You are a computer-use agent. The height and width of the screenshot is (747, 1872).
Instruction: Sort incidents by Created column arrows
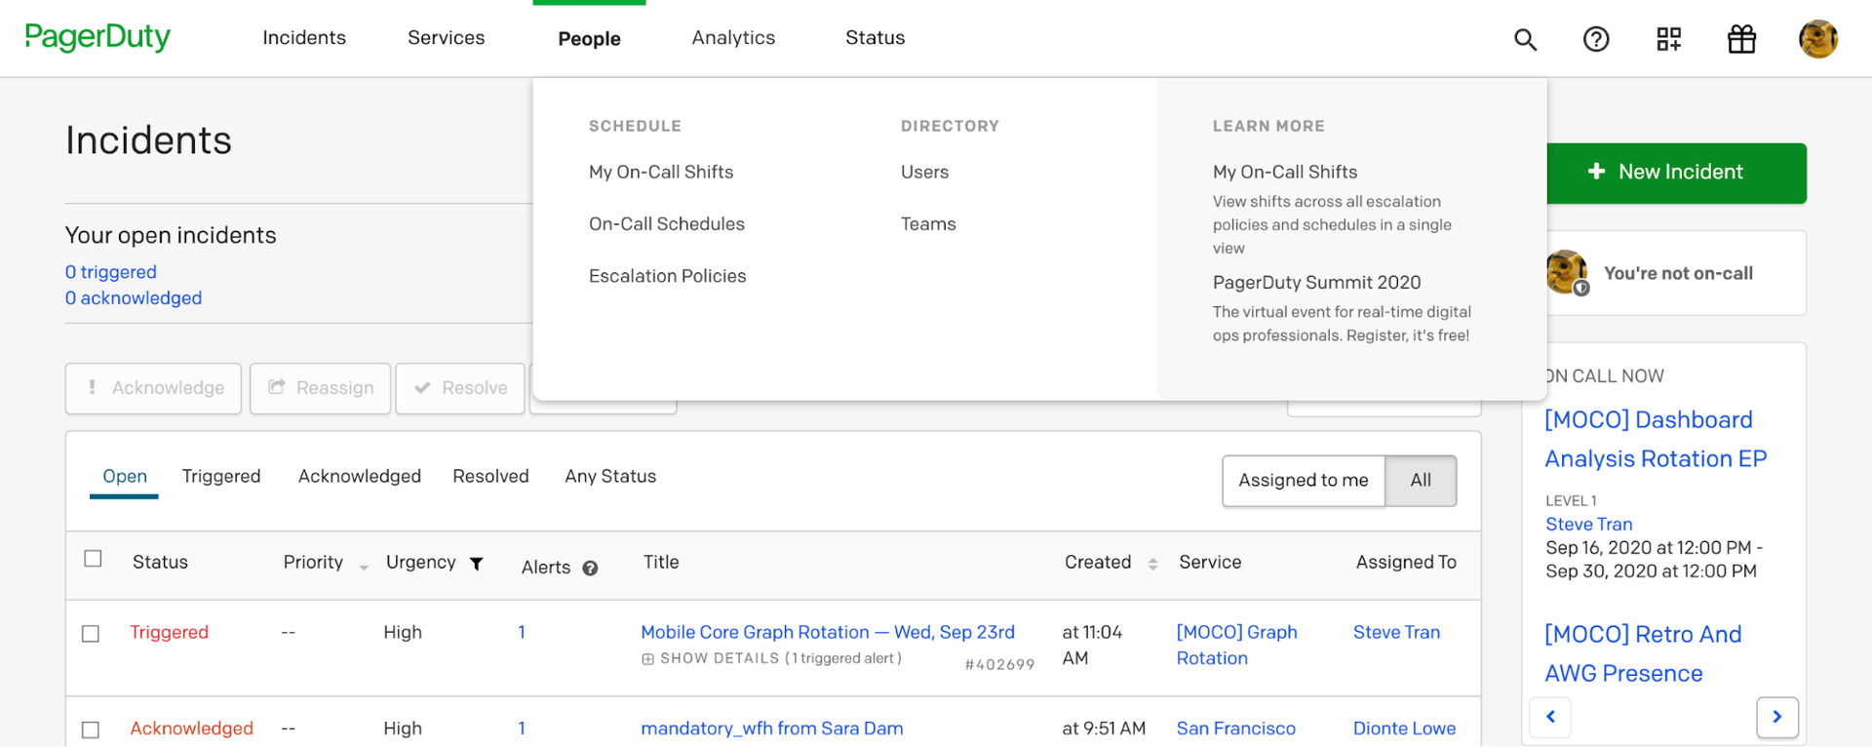(x=1152, y=564)
